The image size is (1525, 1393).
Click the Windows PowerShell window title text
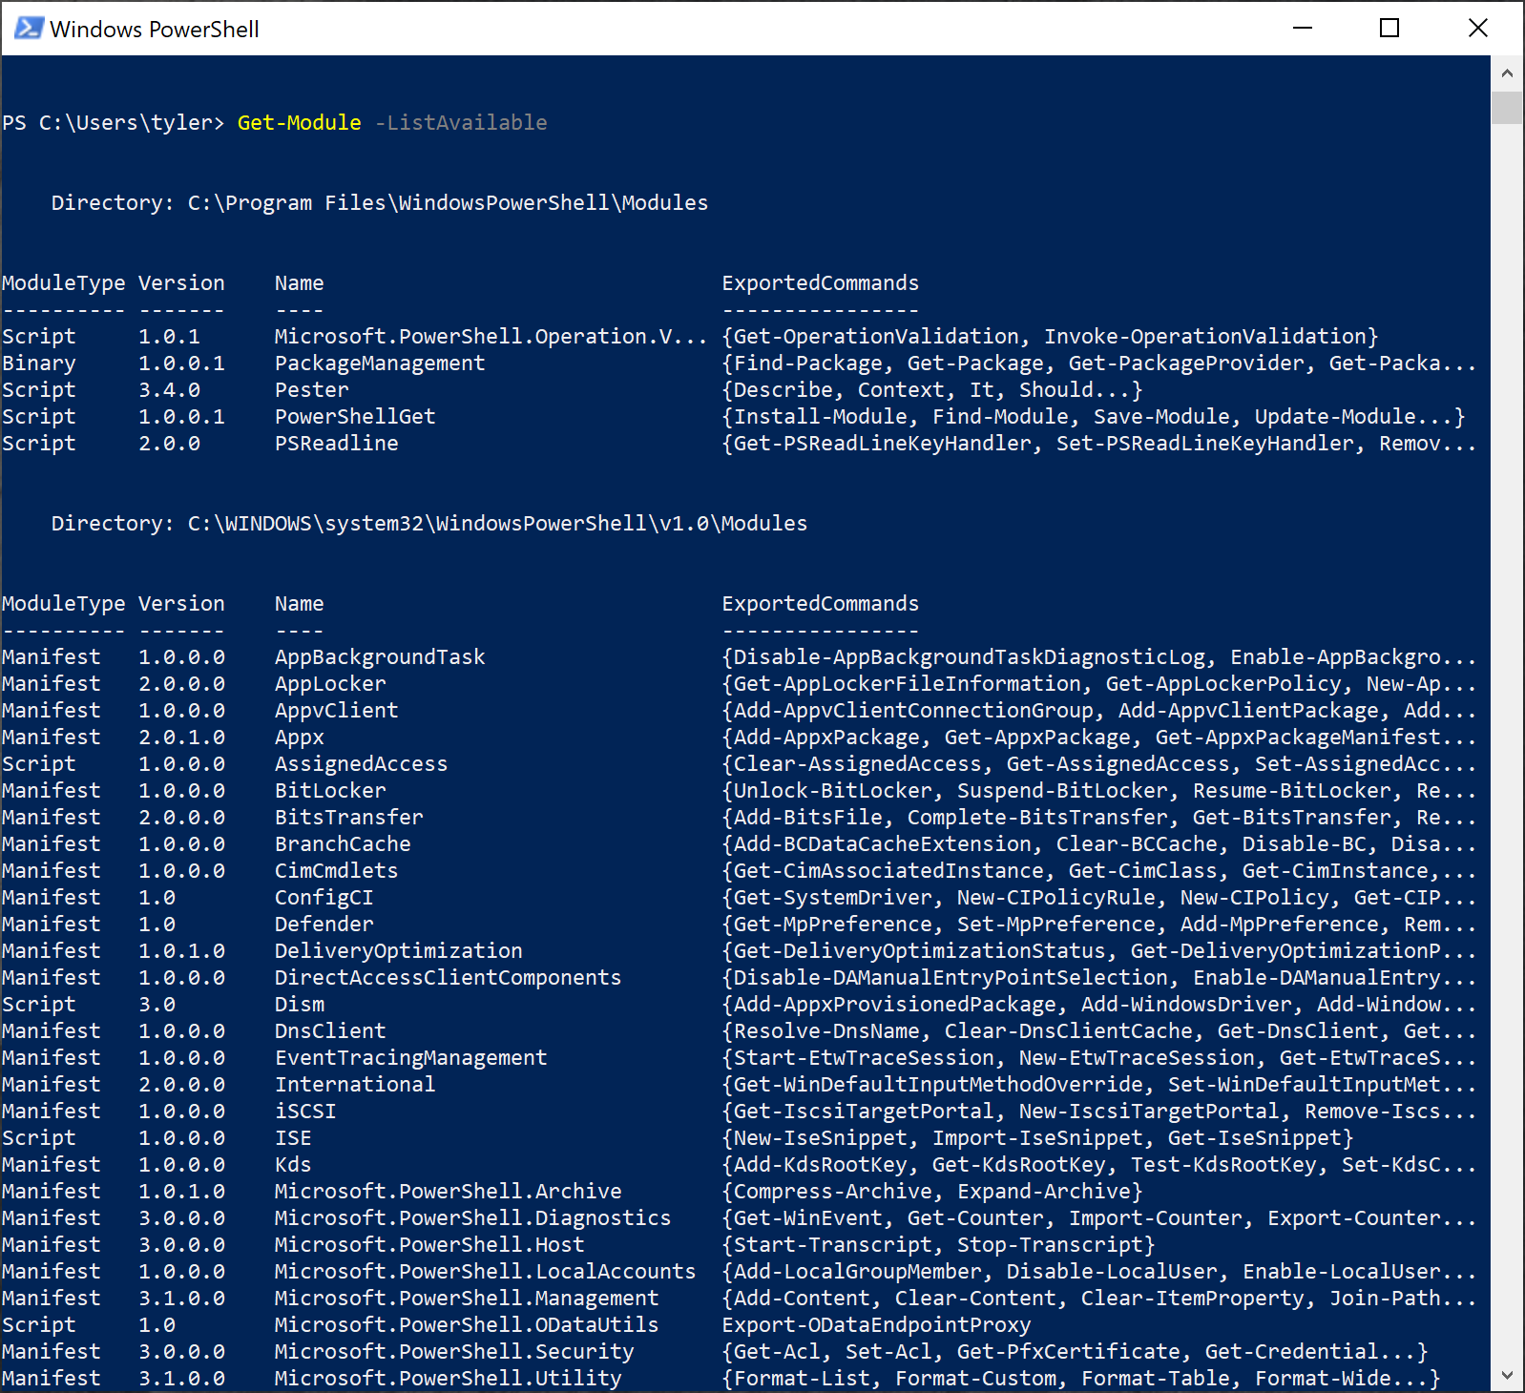155,29
